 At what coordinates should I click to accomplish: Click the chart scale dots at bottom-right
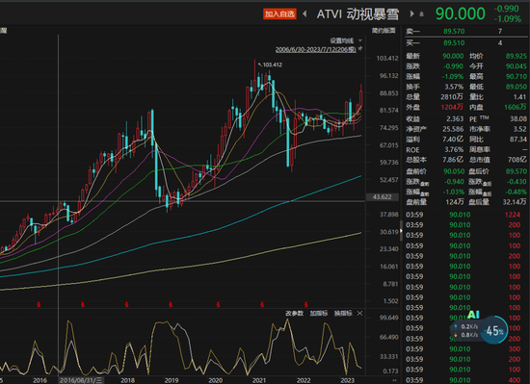(x=394, y=380)
